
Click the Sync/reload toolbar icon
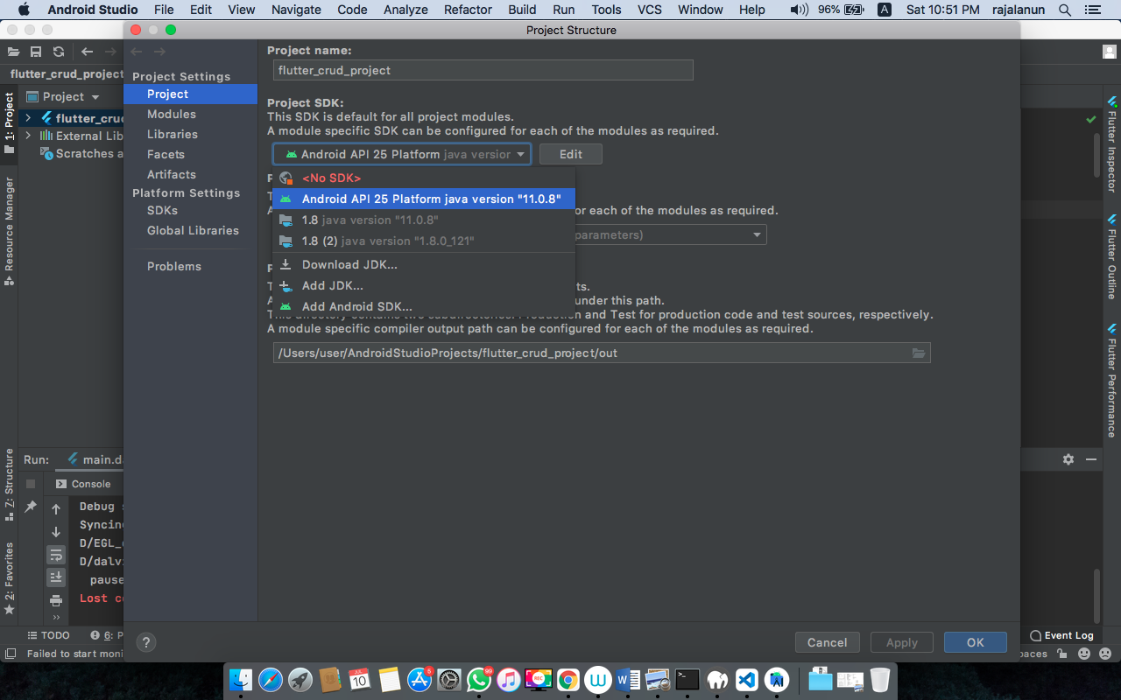[59, 52]
